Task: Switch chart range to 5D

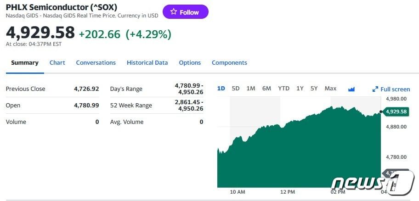Action: [236, 88]
